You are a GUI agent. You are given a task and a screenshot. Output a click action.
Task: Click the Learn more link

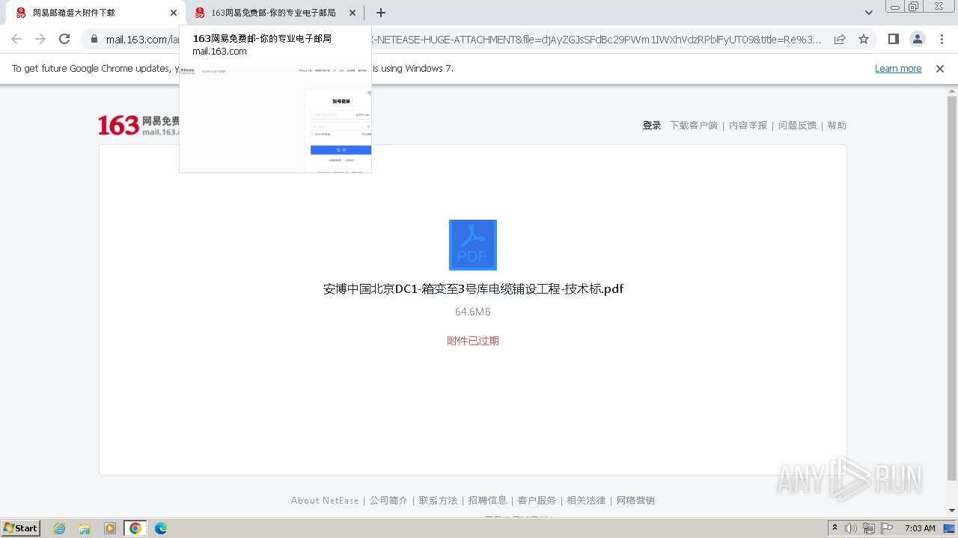(898, 69)
